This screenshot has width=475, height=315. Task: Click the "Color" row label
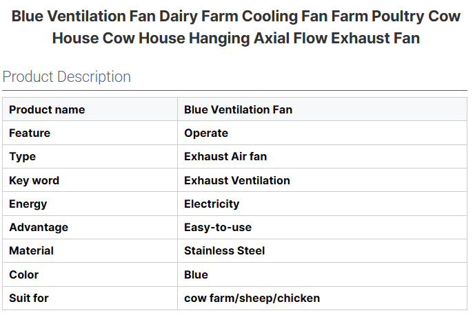coord(24,274)
